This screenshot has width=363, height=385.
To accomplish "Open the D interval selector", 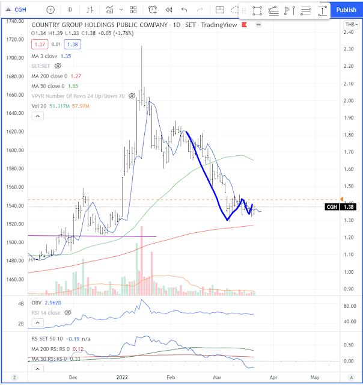I will tap(70, 10).
